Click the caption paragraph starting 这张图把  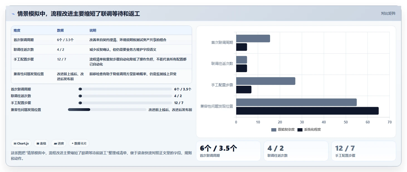coord(101,156)
